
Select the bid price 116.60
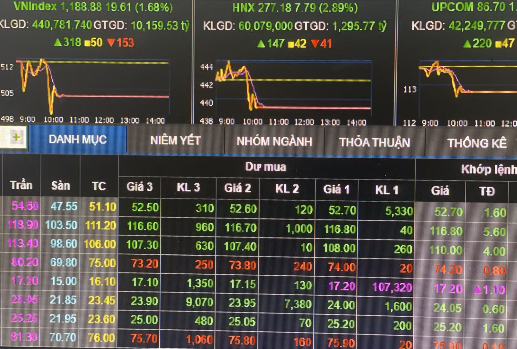pyautogui.click(x=142, y=226)
